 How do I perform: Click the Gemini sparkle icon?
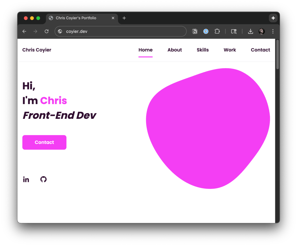[x=273, y=18]
